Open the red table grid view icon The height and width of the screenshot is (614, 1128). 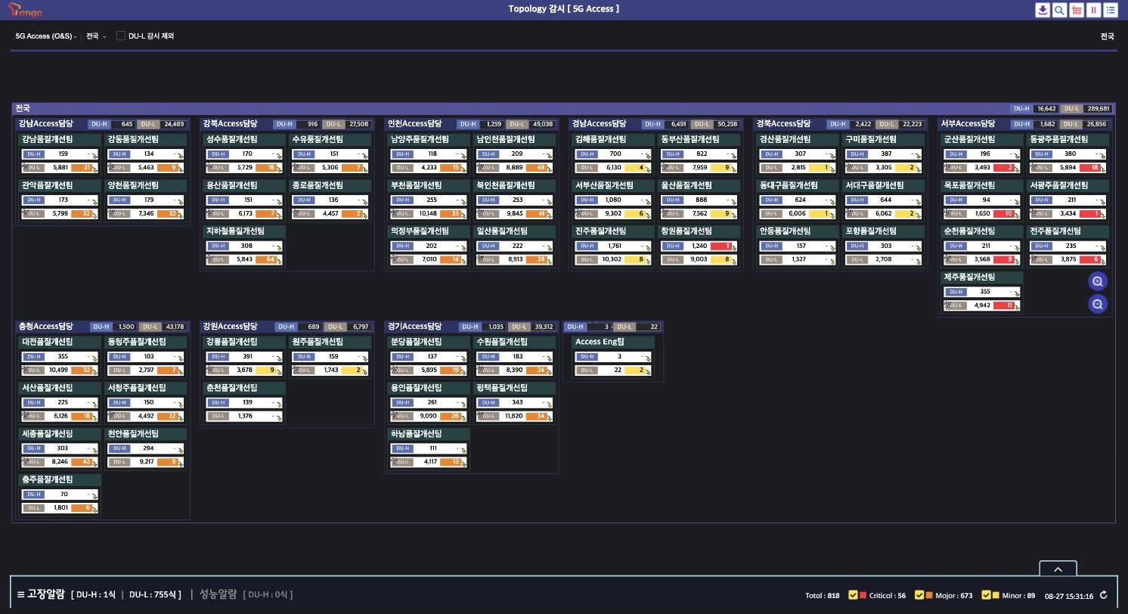(x=1077, y=10)
